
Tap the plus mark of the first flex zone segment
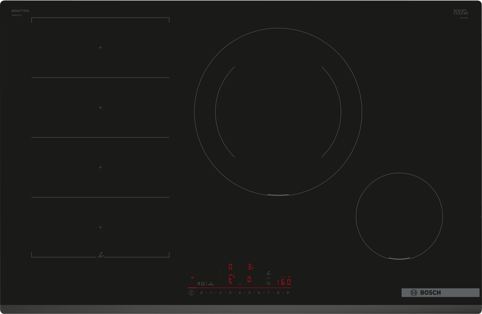pyautogui.click(x=100, y=47)
